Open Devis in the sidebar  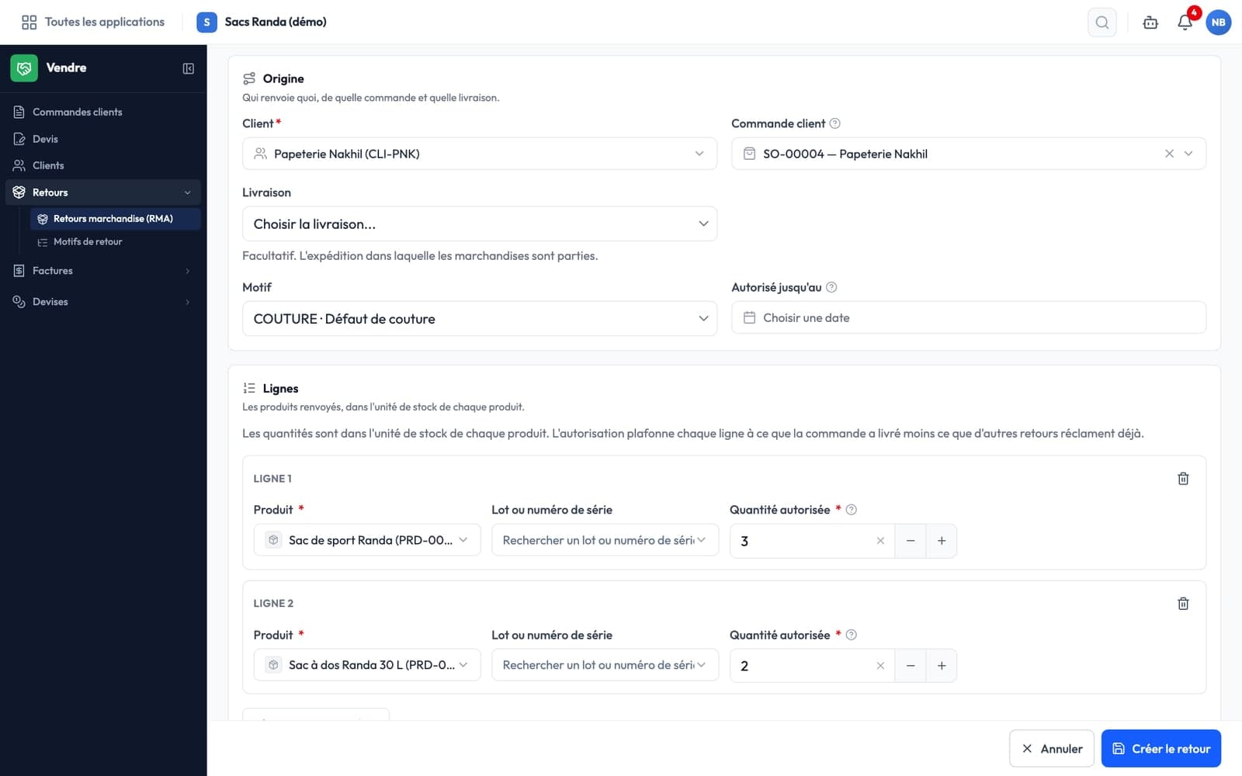click(102, 139)
